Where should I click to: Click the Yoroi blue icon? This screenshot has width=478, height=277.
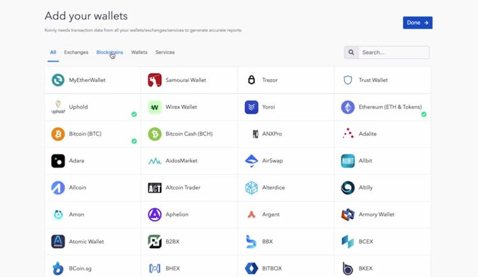click(251, 107)
